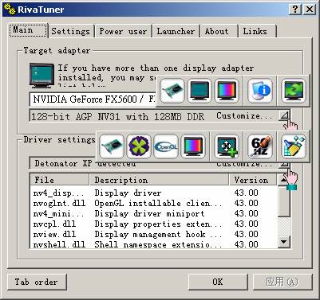Open the Power user tab
This screenshot has height=300, width=320.
click(x=123, y=31)
